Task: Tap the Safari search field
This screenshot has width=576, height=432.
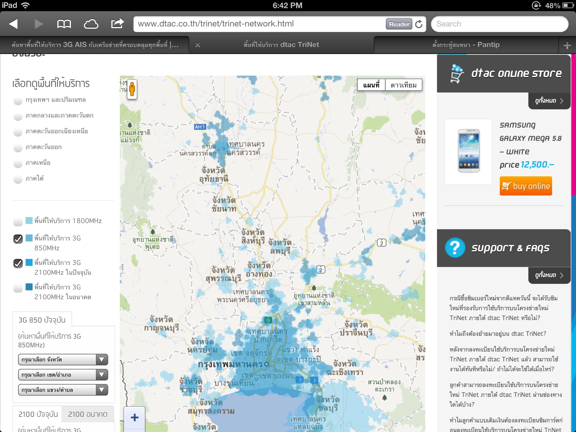Action: [x=499, y=24]
